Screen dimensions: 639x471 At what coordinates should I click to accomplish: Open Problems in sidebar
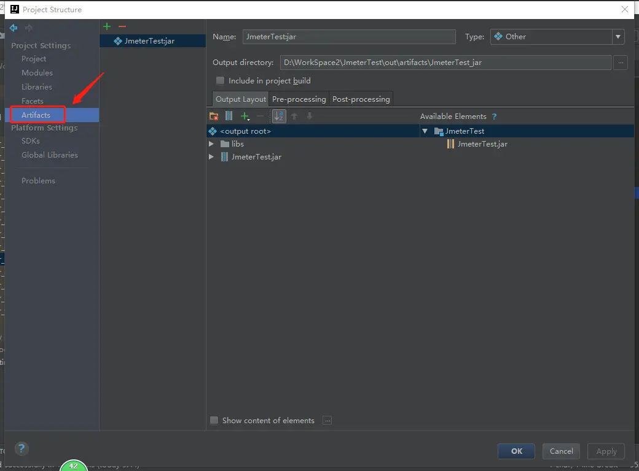(x=38, y=180)
